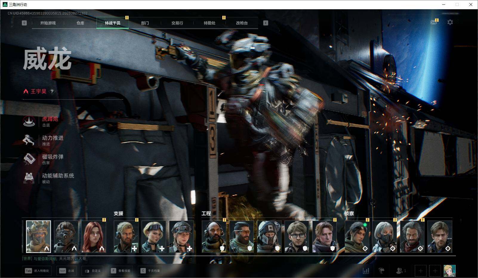Open the 开始游戏 tab
The width and height of the screenshot is (478, 278).
click(x=48, y=23)
